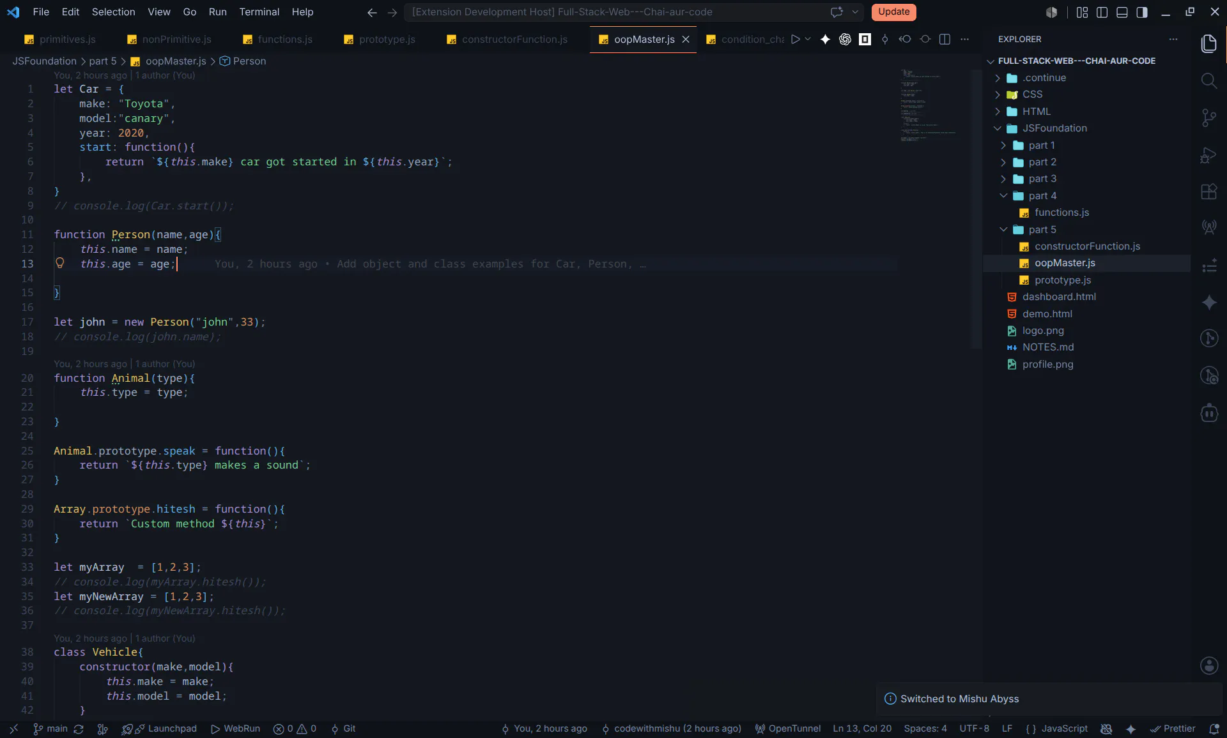Open the notifications bell icon
This screenshot has height=738, width=1227.
[1214, 729]
